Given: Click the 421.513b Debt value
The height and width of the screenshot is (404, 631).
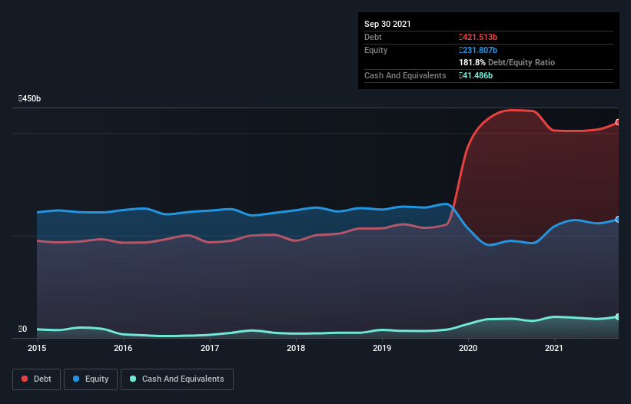Looking at the screenshot, I should pyautogui.click(x=478, y=37).
